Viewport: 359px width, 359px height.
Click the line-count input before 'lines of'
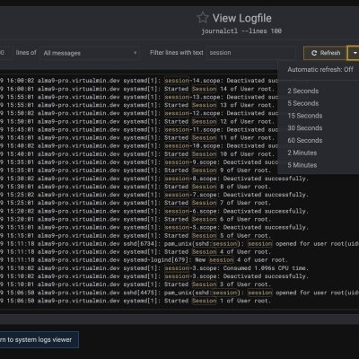point(5,53)
